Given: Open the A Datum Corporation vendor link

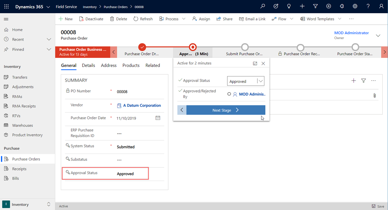Looking at the screenshot, I should pyautogui.click(x=142, y=105).
